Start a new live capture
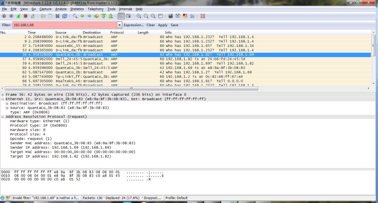 [x=18, y=16]
